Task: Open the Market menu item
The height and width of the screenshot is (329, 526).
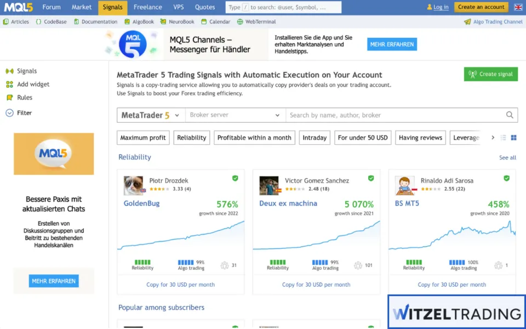Action: click(81, 7)
